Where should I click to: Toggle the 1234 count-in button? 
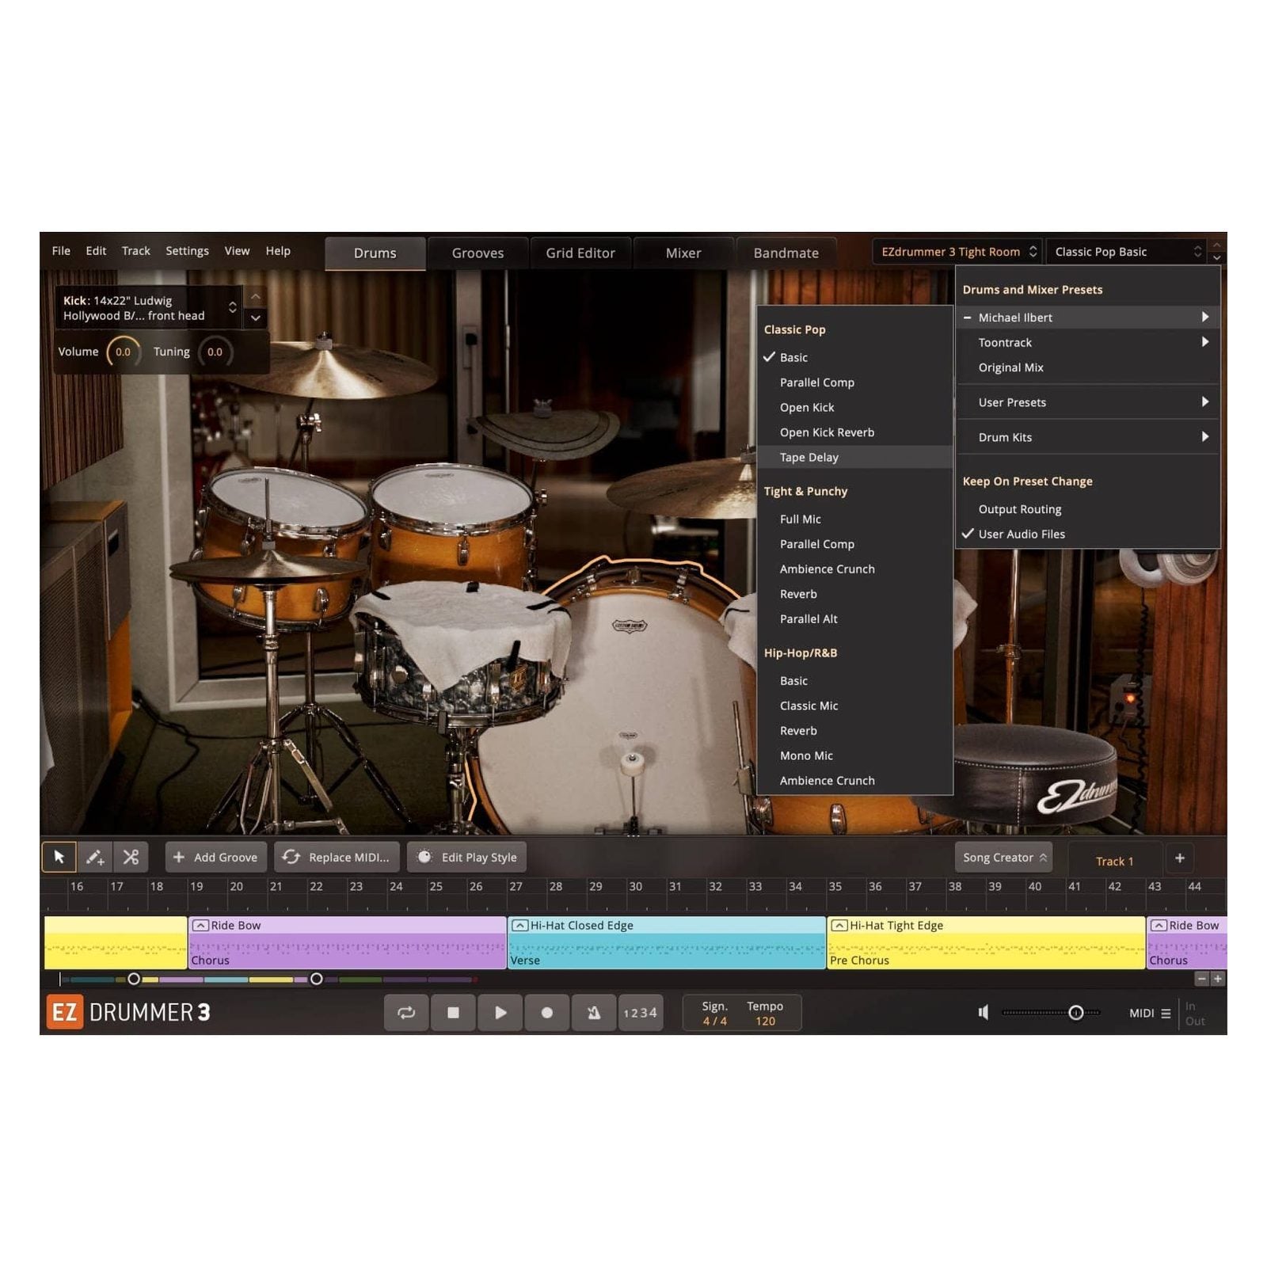640,1013
